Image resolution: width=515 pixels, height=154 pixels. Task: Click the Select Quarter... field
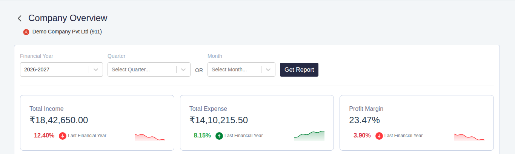[x=149, y=69]
